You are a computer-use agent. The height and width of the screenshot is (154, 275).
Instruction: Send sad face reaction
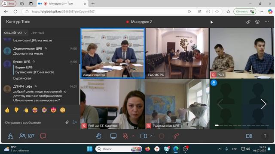(x=63, y=110)
